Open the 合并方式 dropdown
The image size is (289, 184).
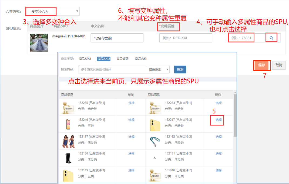(x=52, y=11)
